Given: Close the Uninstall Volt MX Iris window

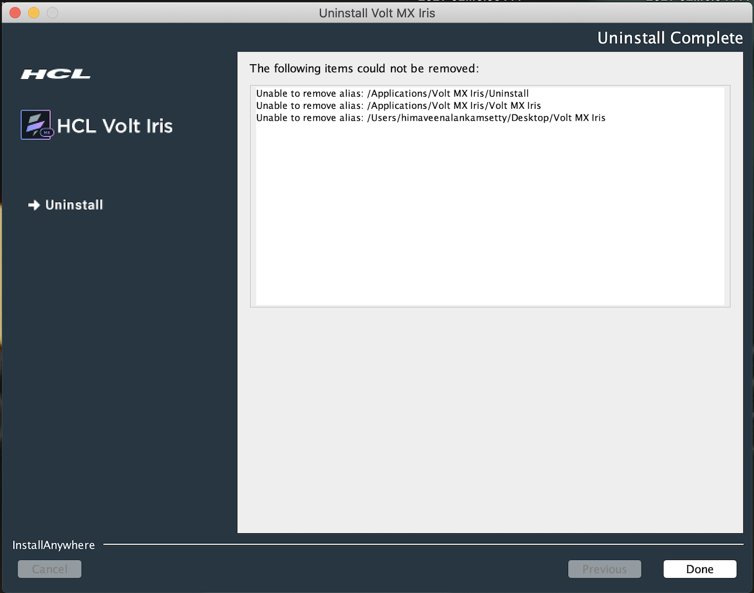Looking at the screenshot, I should [15, 12].
